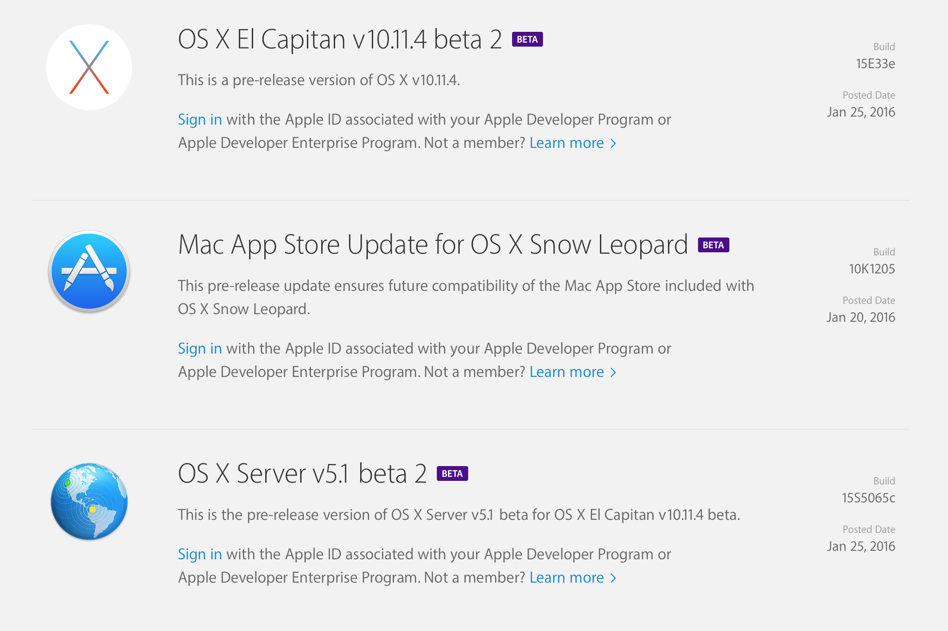
Task: Click the OS X Server globe icon
Action: 89,501
